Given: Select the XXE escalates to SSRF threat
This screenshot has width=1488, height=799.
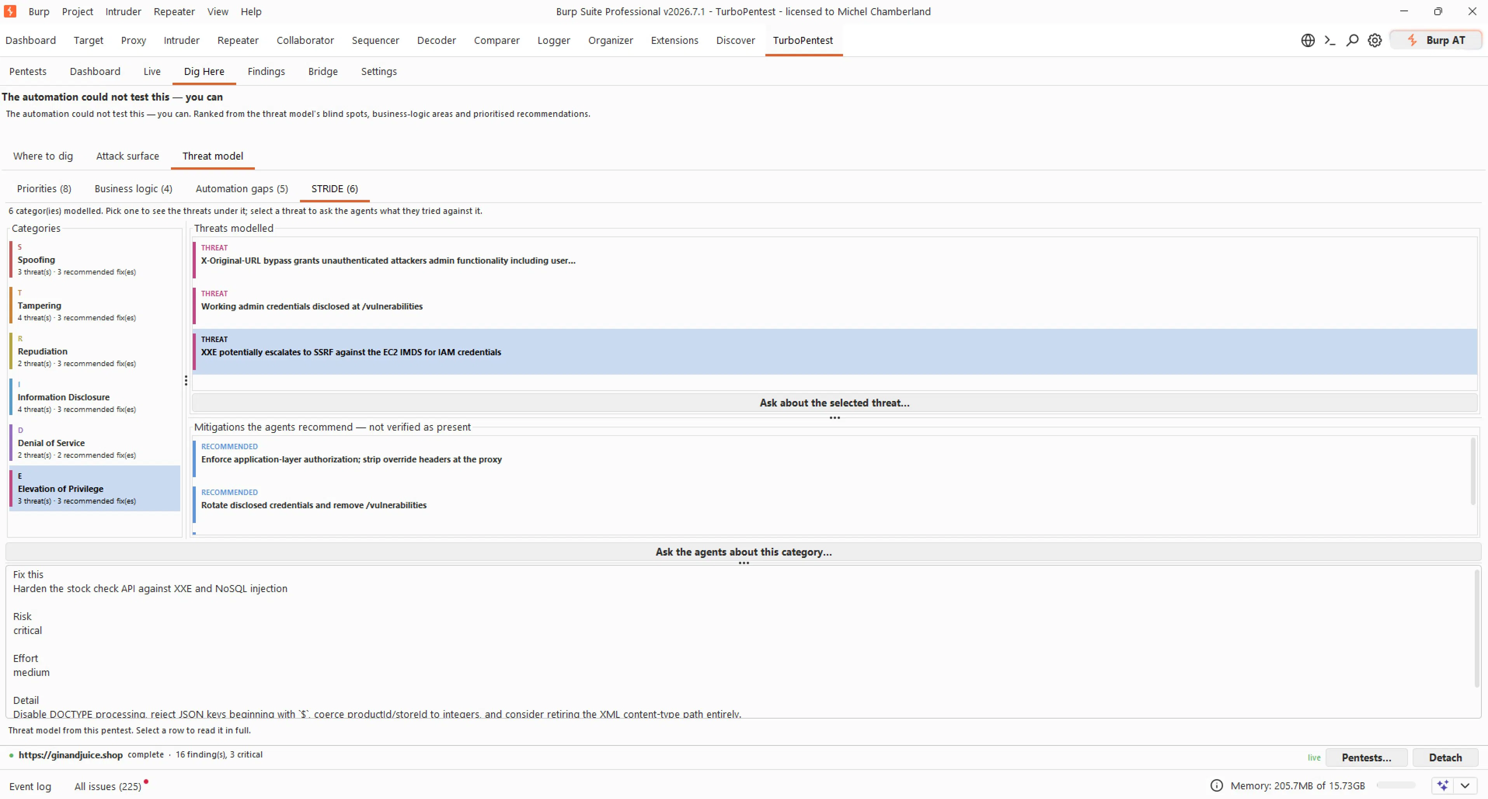Looking at the screenshot, I should point(835,352).
